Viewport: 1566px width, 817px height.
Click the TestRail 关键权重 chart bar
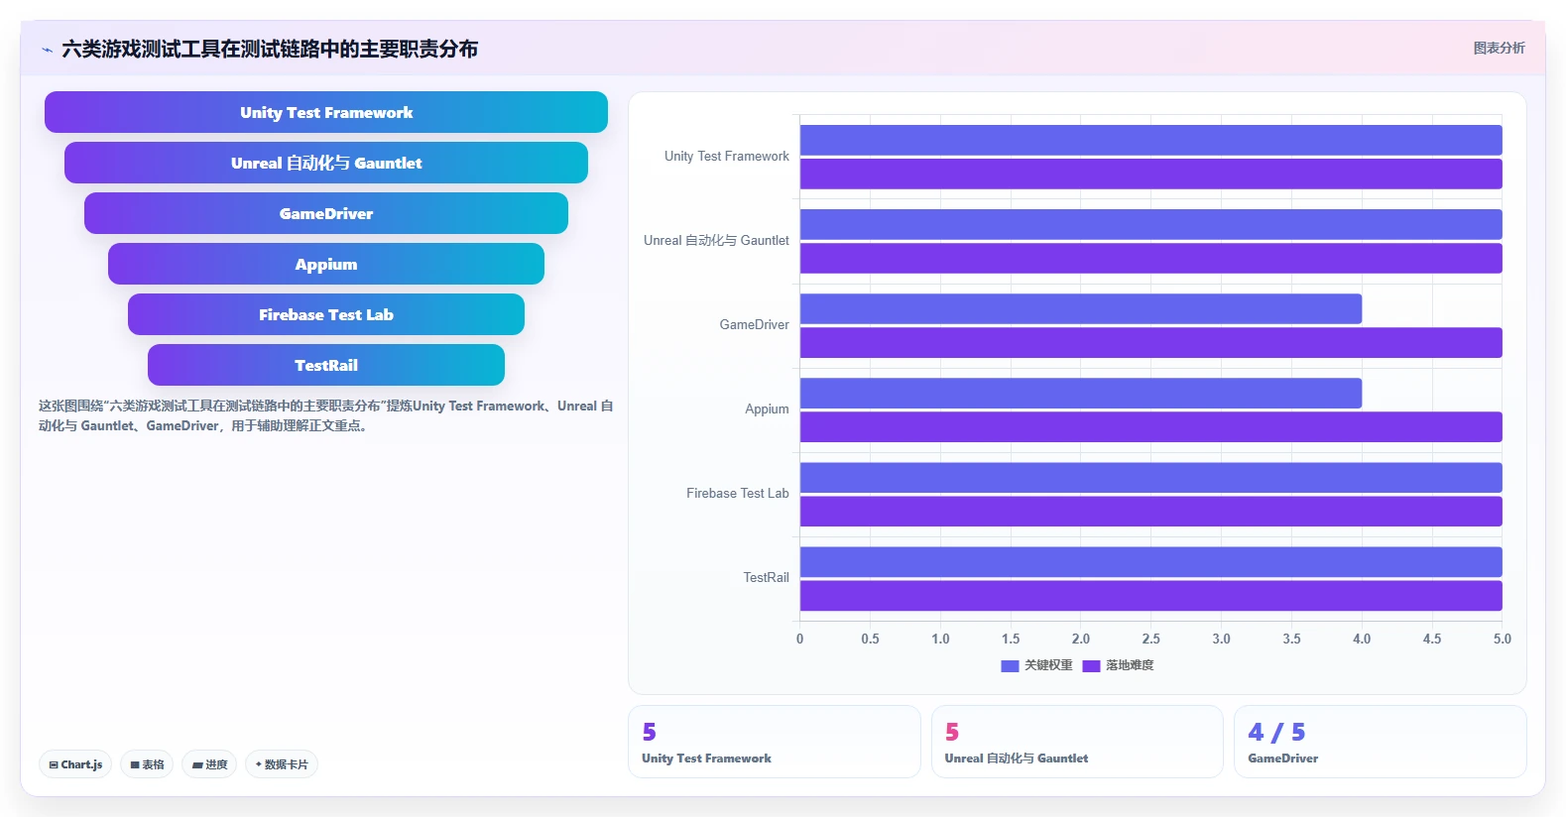(1150, 561)
